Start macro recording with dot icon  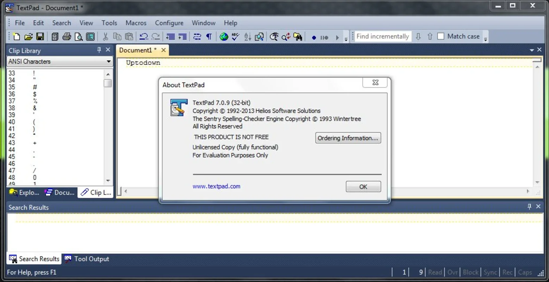coord(314,37)
